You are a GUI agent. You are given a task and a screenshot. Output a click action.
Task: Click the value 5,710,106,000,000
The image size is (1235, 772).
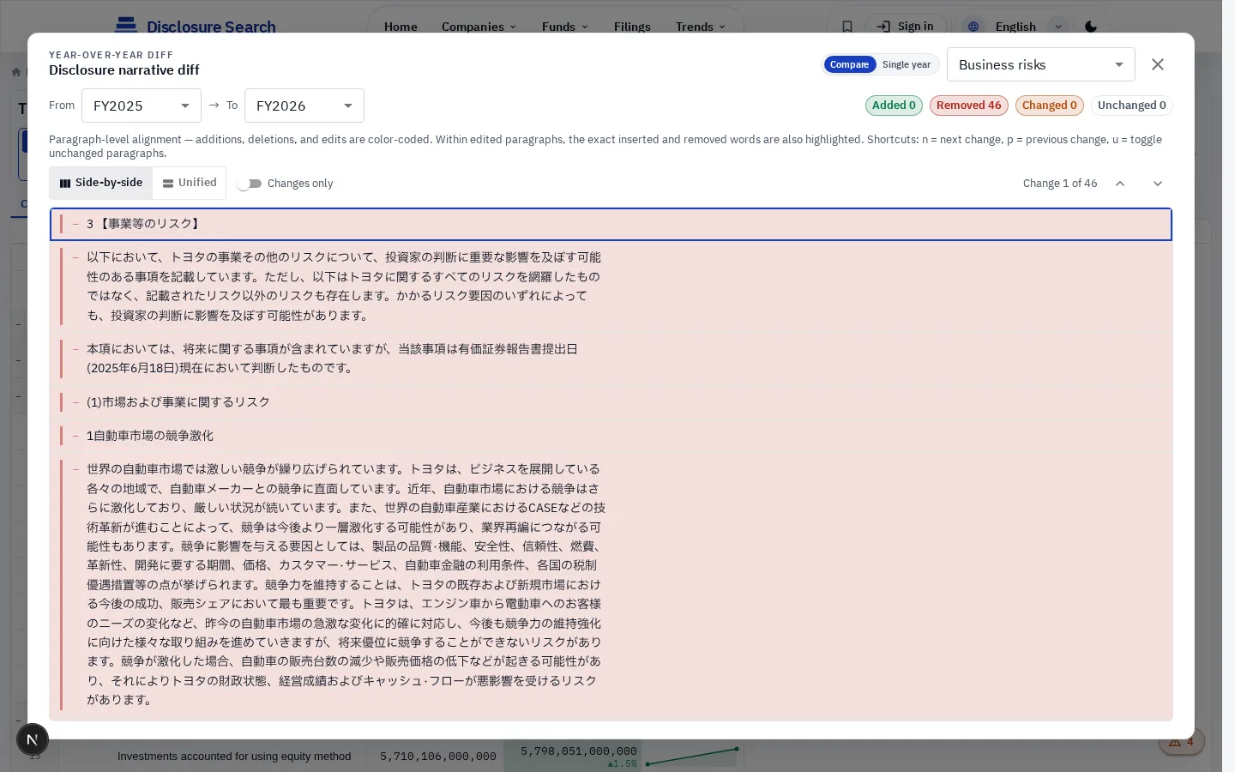pyautogui.click(x=438, y=757)
